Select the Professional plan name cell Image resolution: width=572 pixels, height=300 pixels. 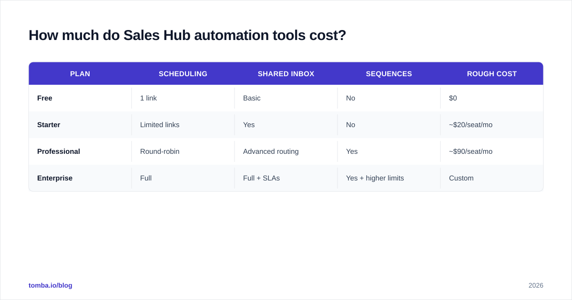point(80,151)
